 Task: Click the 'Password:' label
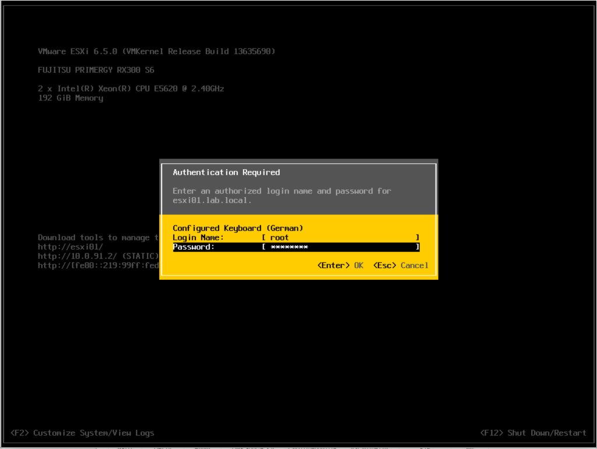click(194, 247)
